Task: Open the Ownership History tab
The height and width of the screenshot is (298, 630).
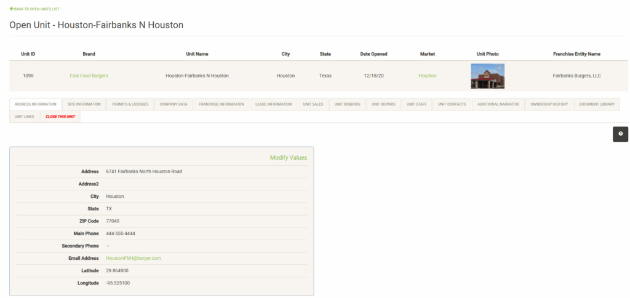Action: [549, 104]
